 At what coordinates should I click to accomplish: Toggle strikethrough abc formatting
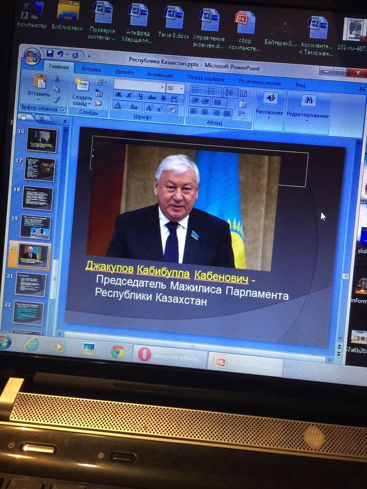(151, 97)
